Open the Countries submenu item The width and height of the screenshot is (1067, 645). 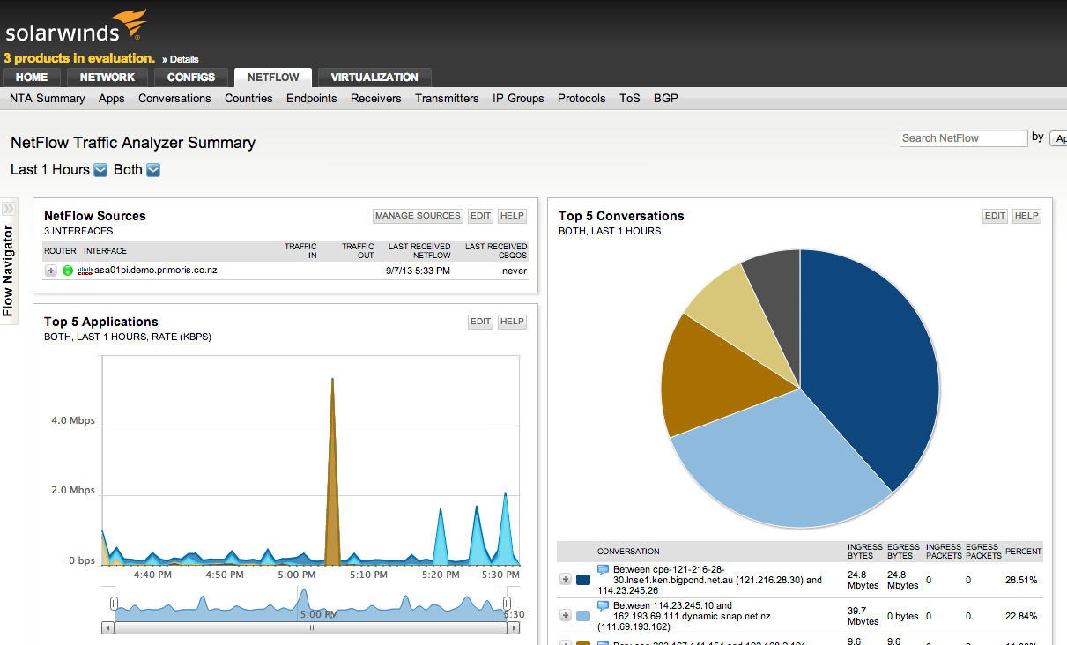[248, 99]
